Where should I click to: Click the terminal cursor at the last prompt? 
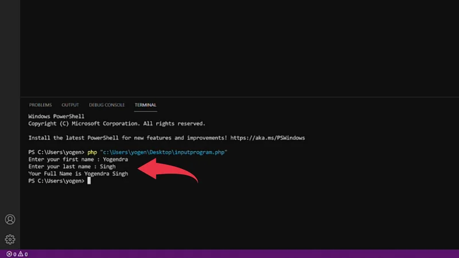[89, 181]
